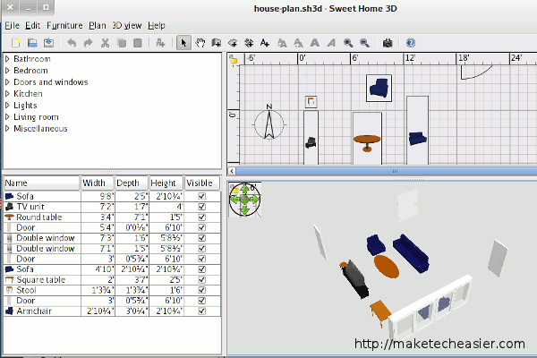Toggle visibility of the Stool
537x358 pixels.
click(x=201, y=290)
